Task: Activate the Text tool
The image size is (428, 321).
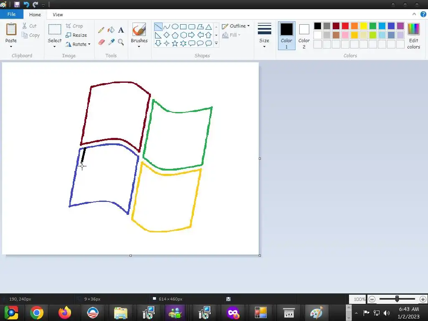Action: (121, 30)
